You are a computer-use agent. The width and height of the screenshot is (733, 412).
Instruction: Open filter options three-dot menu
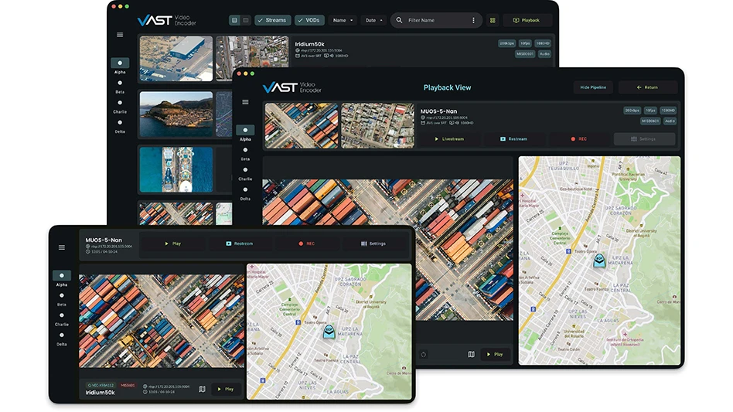pos(473,20)
